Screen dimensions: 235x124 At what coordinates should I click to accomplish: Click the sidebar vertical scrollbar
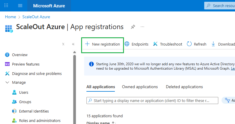[74, 89]
